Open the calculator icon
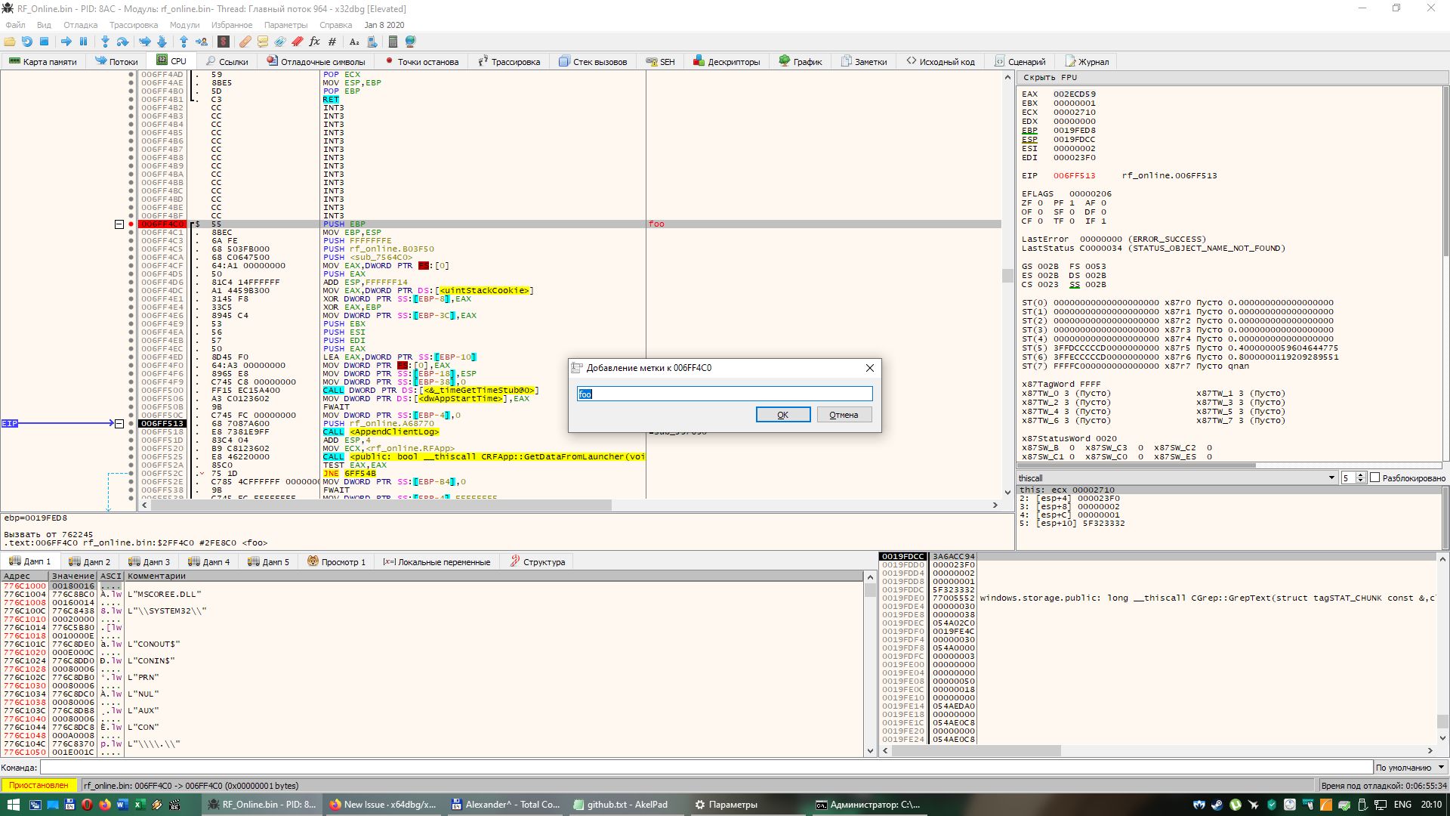Image resolution: width=1450 pixels, height=816 pixels. click(x=393, y=42)
